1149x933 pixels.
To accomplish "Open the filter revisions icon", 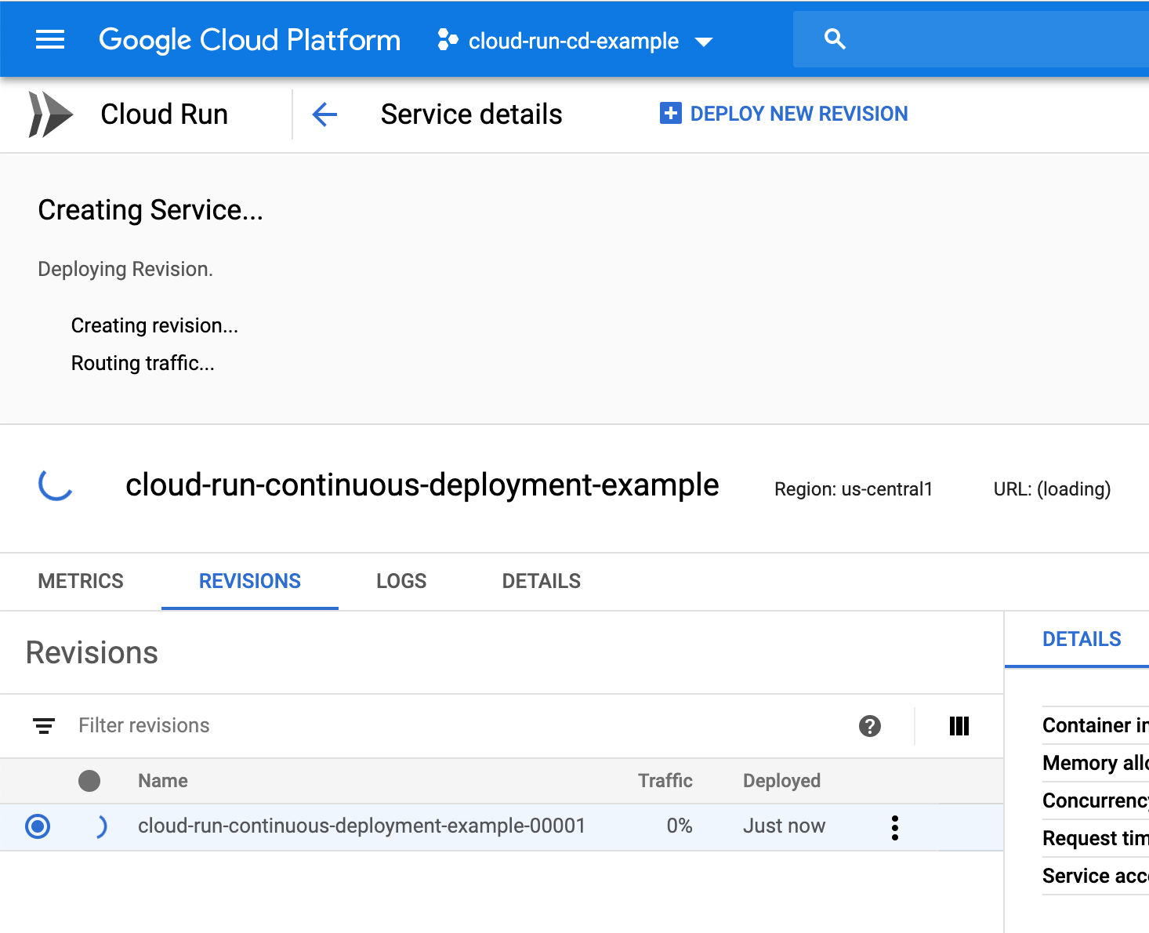I will click(x=44, y=726).
